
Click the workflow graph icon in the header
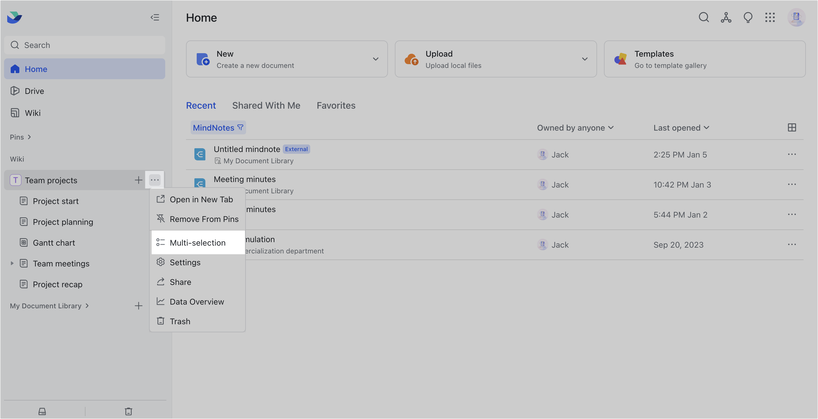tap(726, 17)
